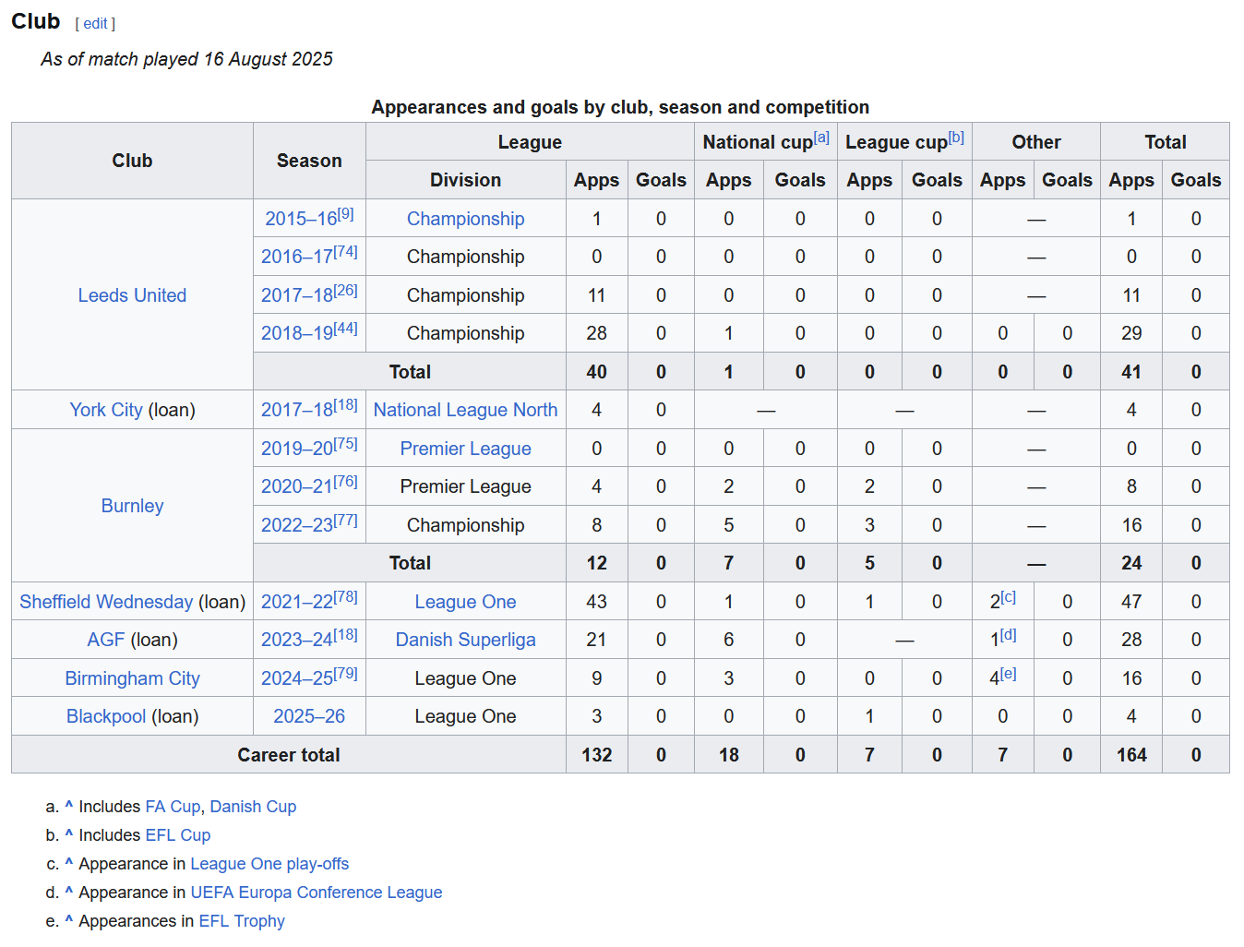Open the York City club link

pyautogui.click(x=106, y=410)
